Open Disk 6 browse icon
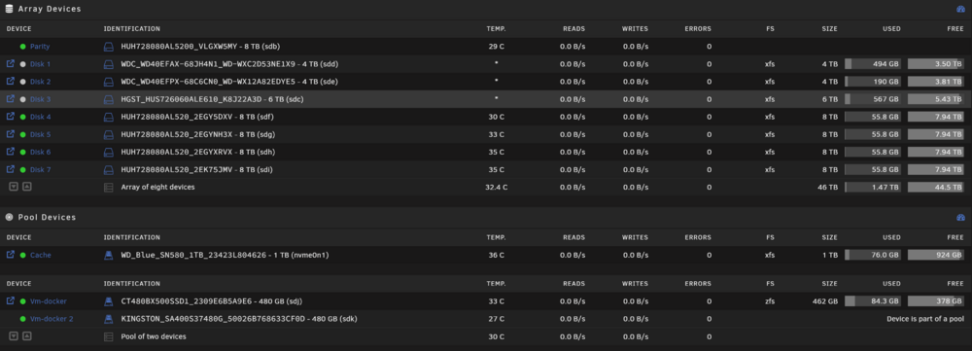972x351 pixels. click(11, 152)
